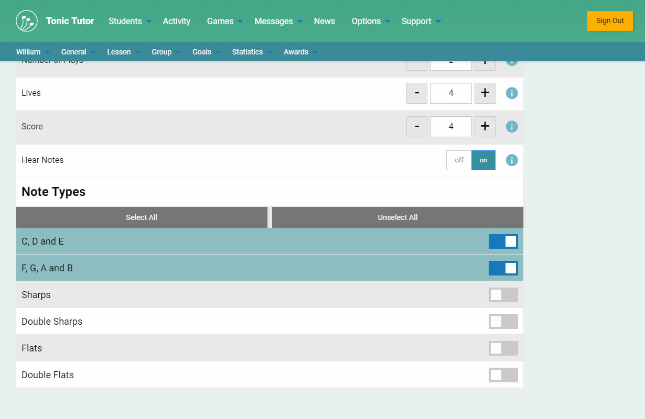Disable the C, D and E toggle
Screen dimensions: 645x419
tap(503, 241)
